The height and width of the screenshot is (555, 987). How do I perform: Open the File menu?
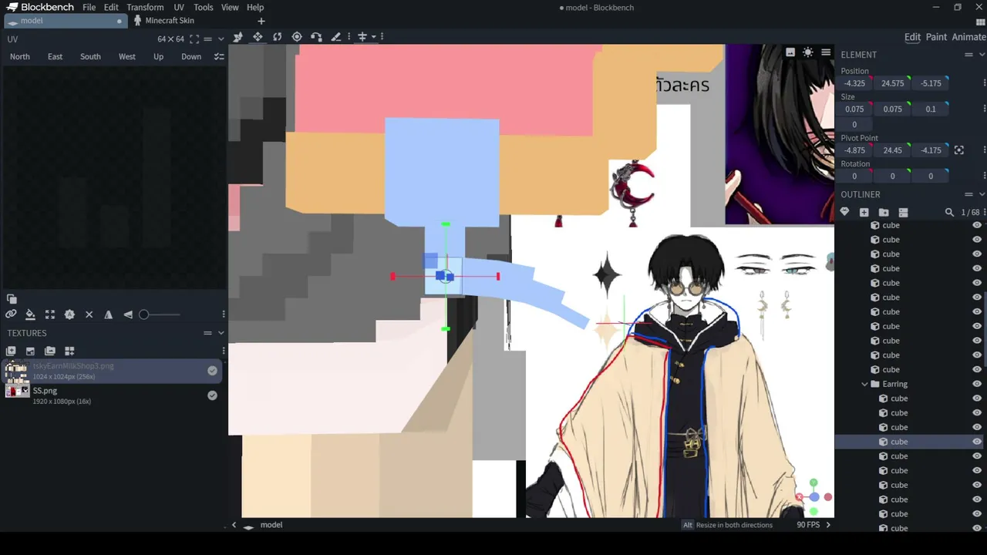click(89, 8)
